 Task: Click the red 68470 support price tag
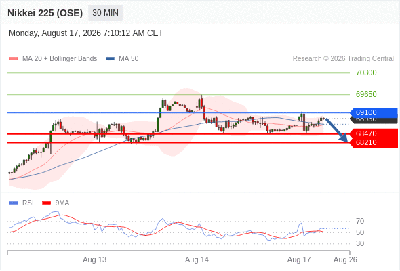(374, 133)
